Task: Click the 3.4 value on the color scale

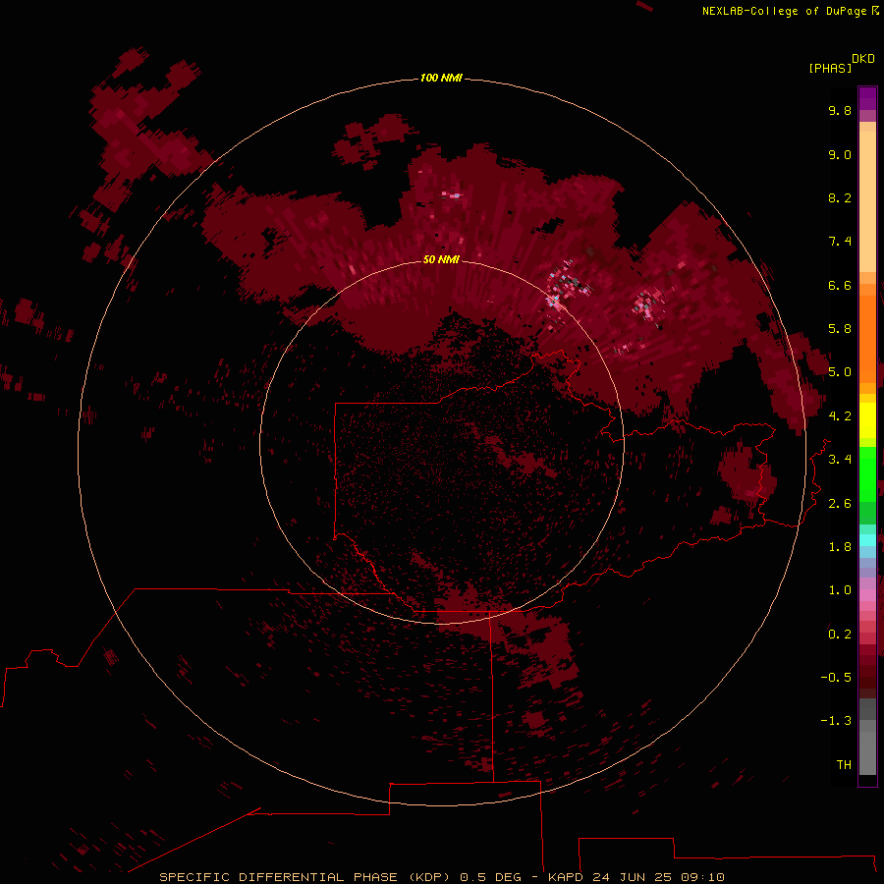Action: tap(840, 460)
